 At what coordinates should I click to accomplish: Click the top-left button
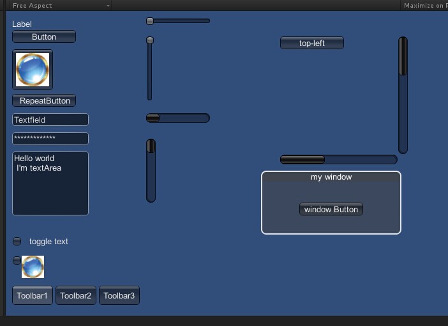click(x=312, y=43)
